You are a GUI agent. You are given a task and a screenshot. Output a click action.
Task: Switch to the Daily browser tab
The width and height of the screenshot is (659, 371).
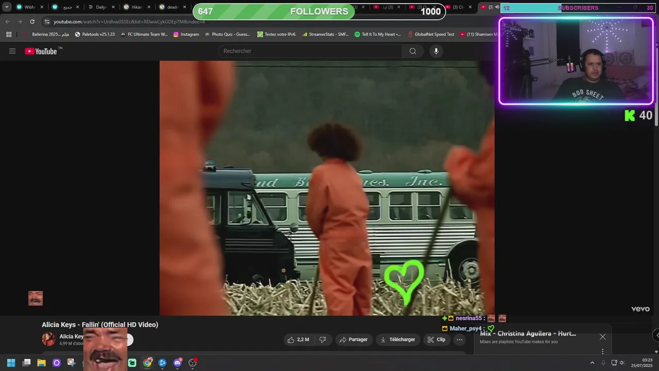coord(98,7)
